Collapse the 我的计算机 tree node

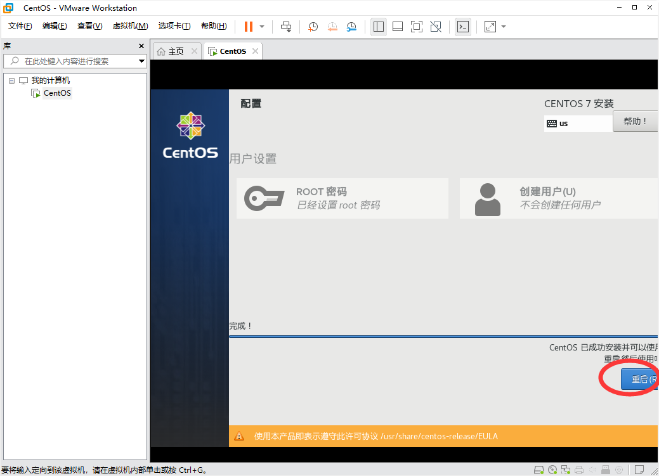pyautogui.click(x=12, y=80)
